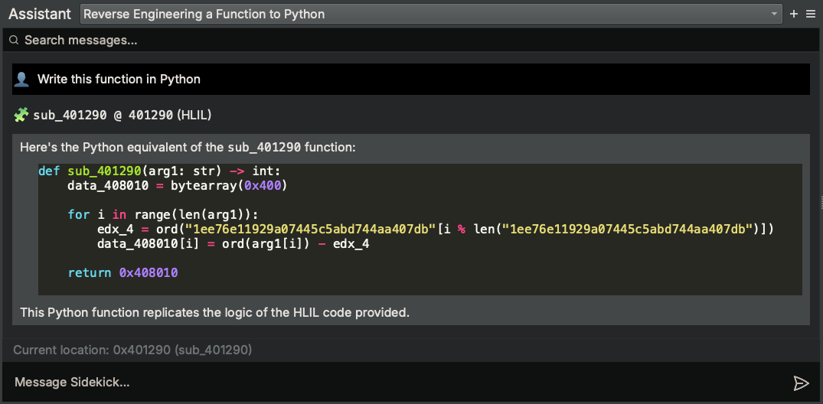Click the panel resize handle on right edge
Screen dimensions: 823x404
click(821, 202)
